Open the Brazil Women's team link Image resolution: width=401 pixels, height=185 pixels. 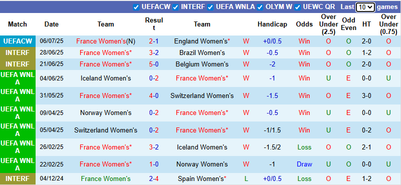(202, 53)
